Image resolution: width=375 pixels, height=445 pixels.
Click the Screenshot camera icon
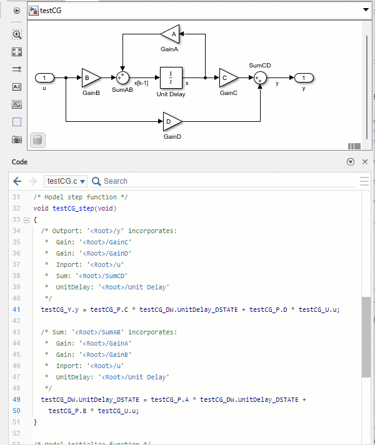17,139
